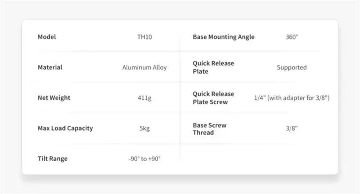Select the TH10 model value

(x=144, y=37)
